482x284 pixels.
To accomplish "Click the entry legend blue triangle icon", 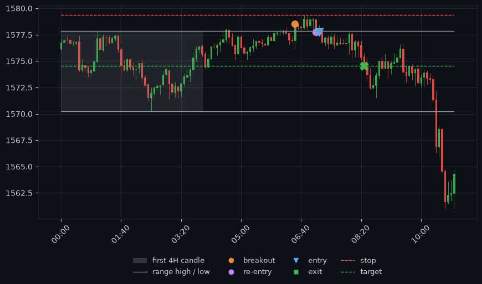I will click(296, 261).
